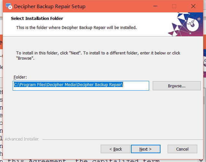Go back with the < Back button

[115, 149]
